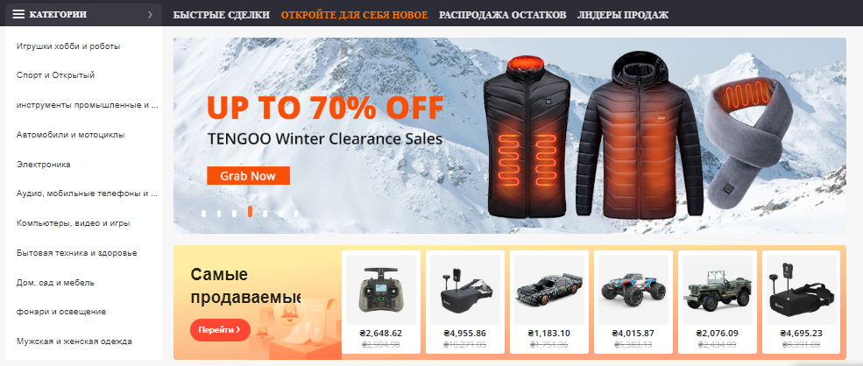Open the black drift car product thumbnail
The width and height of the screenshot is (863, 366).
(x=549, y=290)
